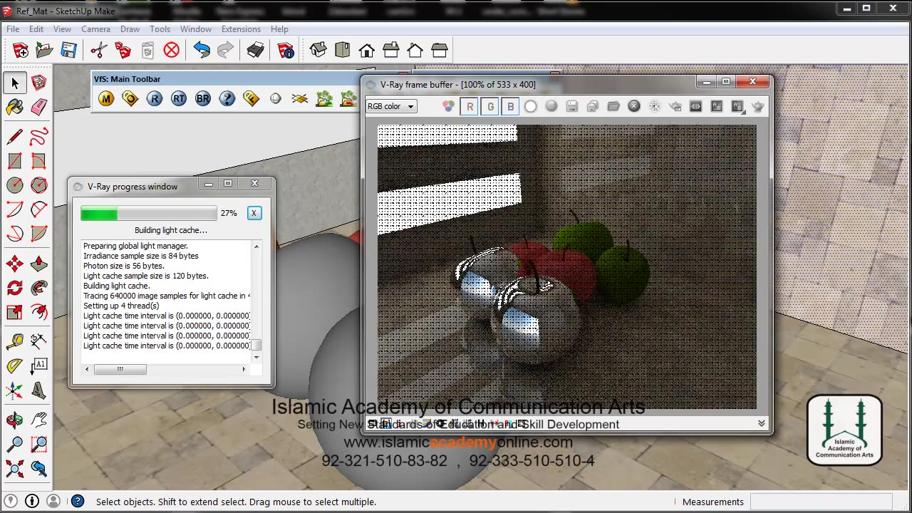Toggle monochromatic mode gray sphere
Image resolution: width=912 pixels, height=513 pixels.
pos(551,106)
